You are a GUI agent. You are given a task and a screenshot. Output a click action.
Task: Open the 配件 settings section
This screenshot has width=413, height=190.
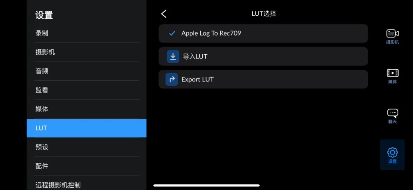pos(42,166)
